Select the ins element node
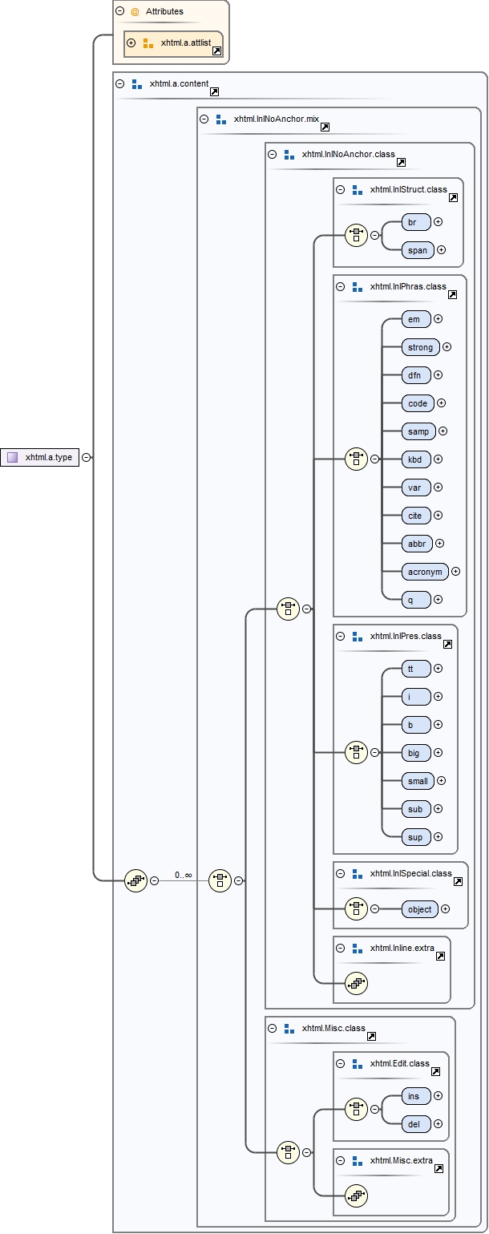489x1234 pixels. [x=416, y=1096]
